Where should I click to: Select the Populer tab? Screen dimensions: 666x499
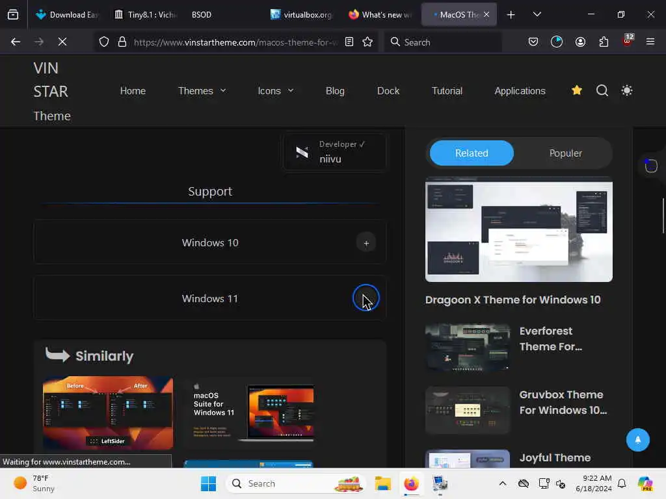[565, 153]
